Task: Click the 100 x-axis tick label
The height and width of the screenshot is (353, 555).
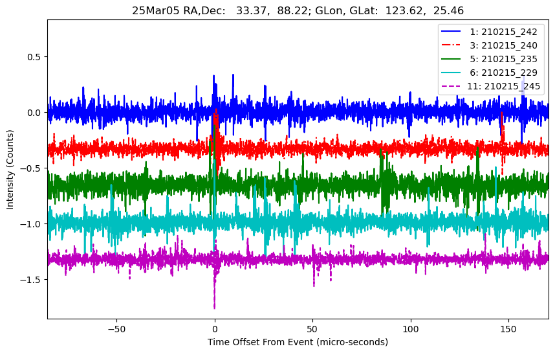Action: click(411, 329)
